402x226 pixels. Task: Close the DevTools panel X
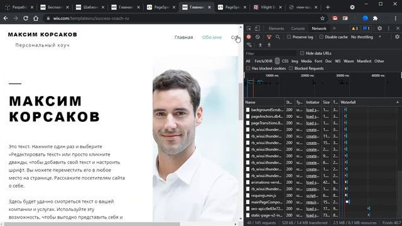click(x=398, y=28)
